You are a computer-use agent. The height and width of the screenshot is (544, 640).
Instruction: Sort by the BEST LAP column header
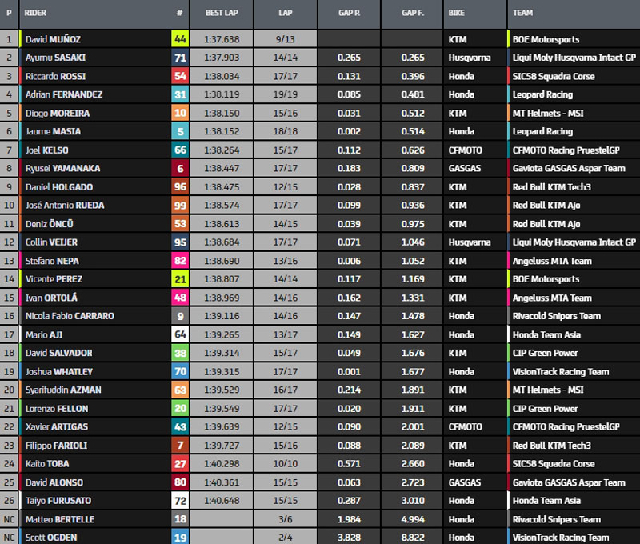222,14
